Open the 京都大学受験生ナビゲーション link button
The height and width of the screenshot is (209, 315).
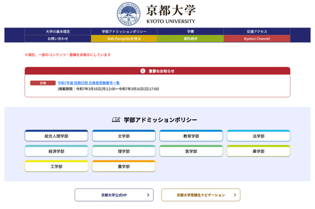201,195
